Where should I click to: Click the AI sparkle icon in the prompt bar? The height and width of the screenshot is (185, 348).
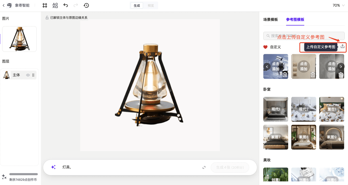(x=54, y=167)
